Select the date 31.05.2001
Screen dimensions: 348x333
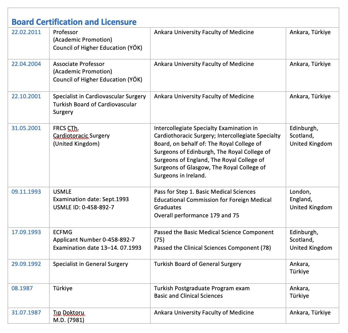point(26,128)
